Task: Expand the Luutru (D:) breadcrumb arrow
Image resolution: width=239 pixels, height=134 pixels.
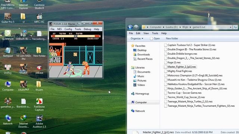Action: pyautogui.click(x=180, y=27)
